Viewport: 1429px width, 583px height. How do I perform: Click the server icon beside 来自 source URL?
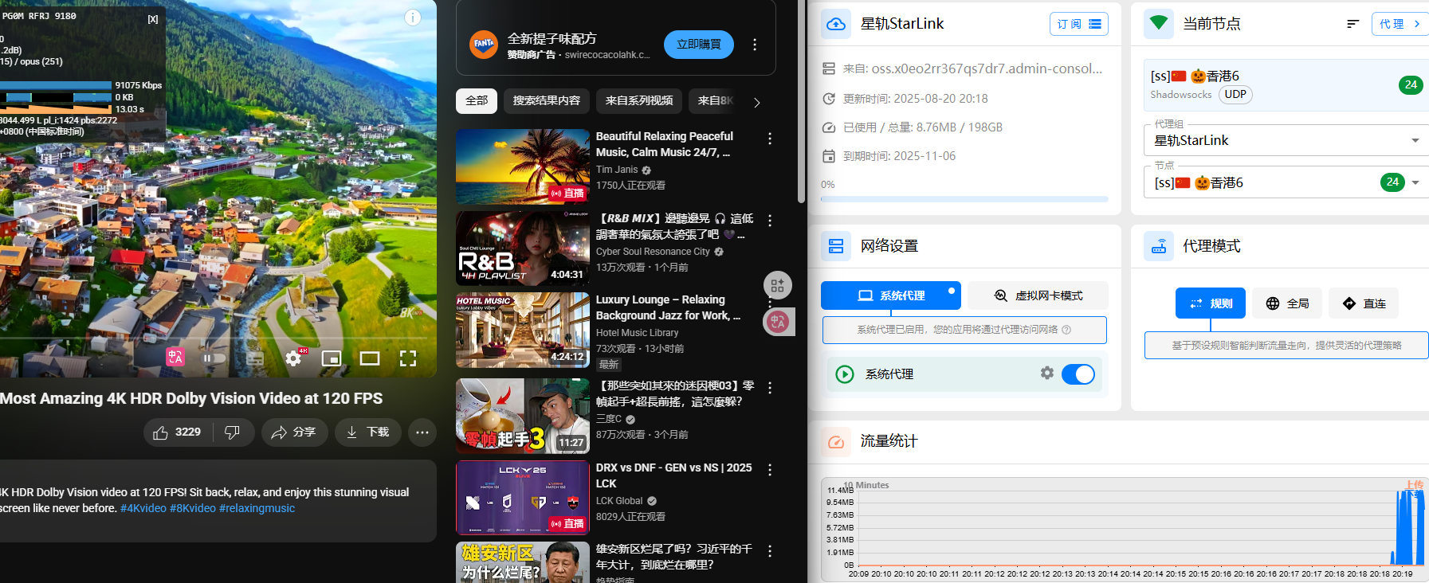click(x=829, y=69)
